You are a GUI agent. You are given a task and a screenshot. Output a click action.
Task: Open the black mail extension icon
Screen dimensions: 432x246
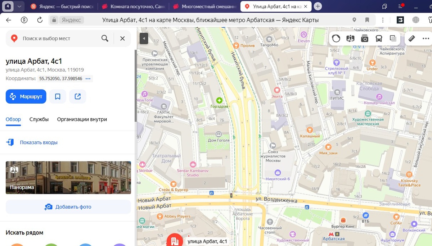coord(400,20)
